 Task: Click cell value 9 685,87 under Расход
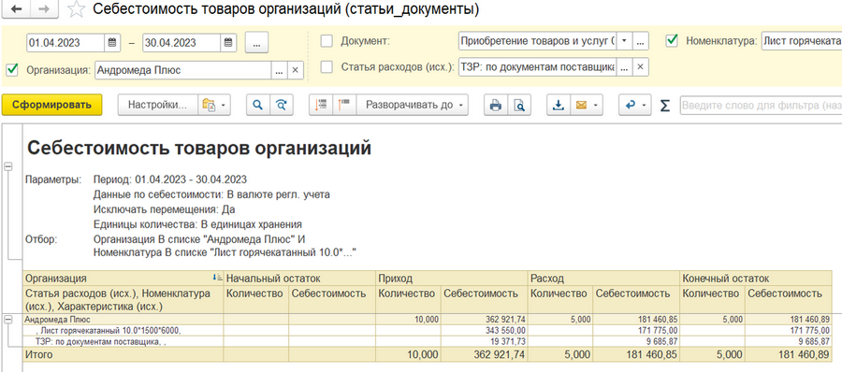click(663, 341)
